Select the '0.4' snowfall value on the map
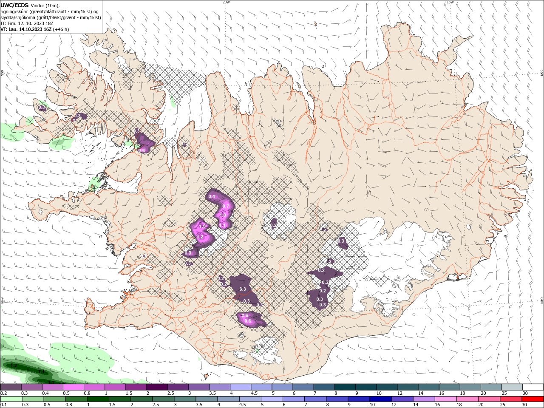Screen dimensions: 544x408 [x=212, y=196]
